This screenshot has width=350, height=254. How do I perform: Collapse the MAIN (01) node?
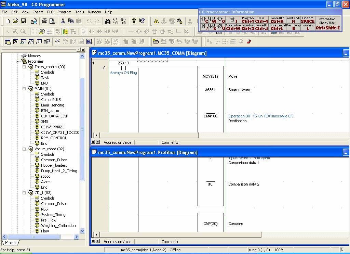pos(24,89)
